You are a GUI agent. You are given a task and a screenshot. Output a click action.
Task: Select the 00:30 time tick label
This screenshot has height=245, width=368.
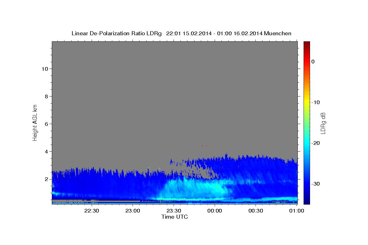coord(256,211)
